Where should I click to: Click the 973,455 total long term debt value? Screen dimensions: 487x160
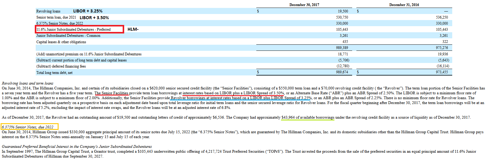[442, 72]
